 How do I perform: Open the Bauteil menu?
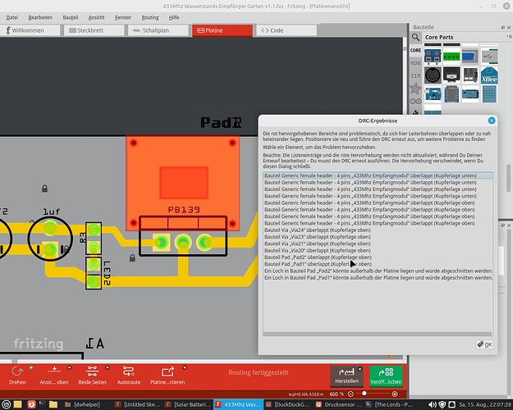[71, 18]
